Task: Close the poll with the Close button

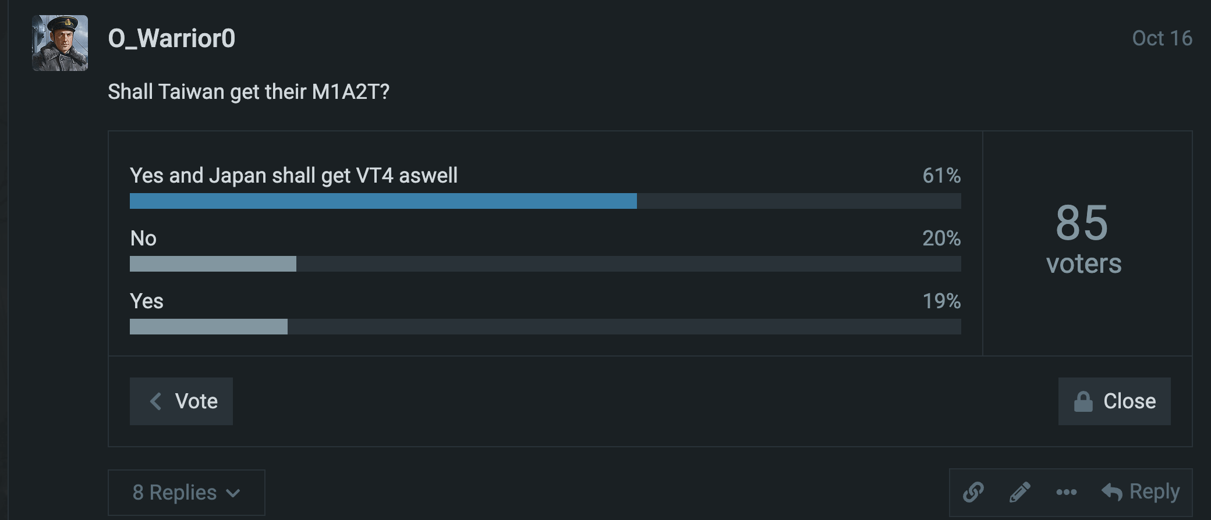Action: [1114, 401]
